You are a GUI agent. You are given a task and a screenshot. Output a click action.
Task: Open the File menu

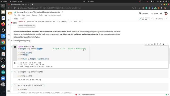(x=15, y=15)
